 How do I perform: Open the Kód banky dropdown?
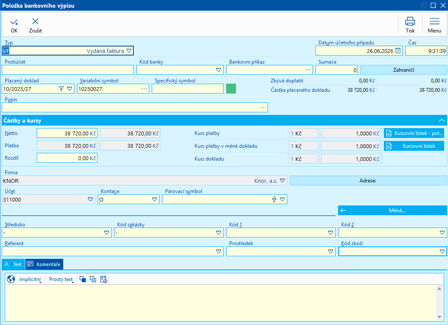click(218, 70)
